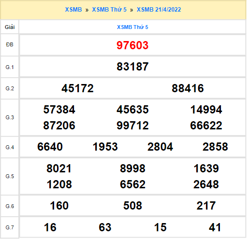Select the G.4 row label

10,147
